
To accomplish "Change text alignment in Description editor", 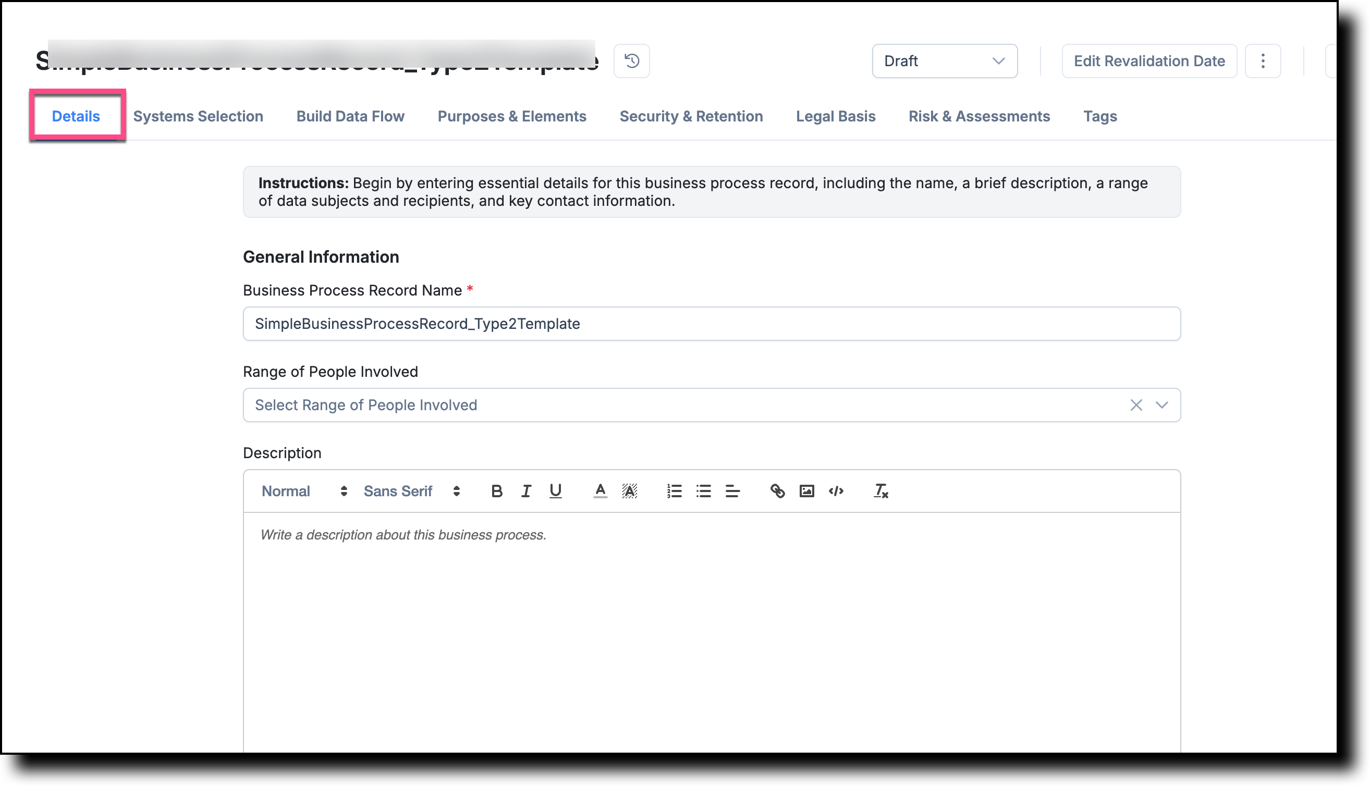I will (732, 491).
